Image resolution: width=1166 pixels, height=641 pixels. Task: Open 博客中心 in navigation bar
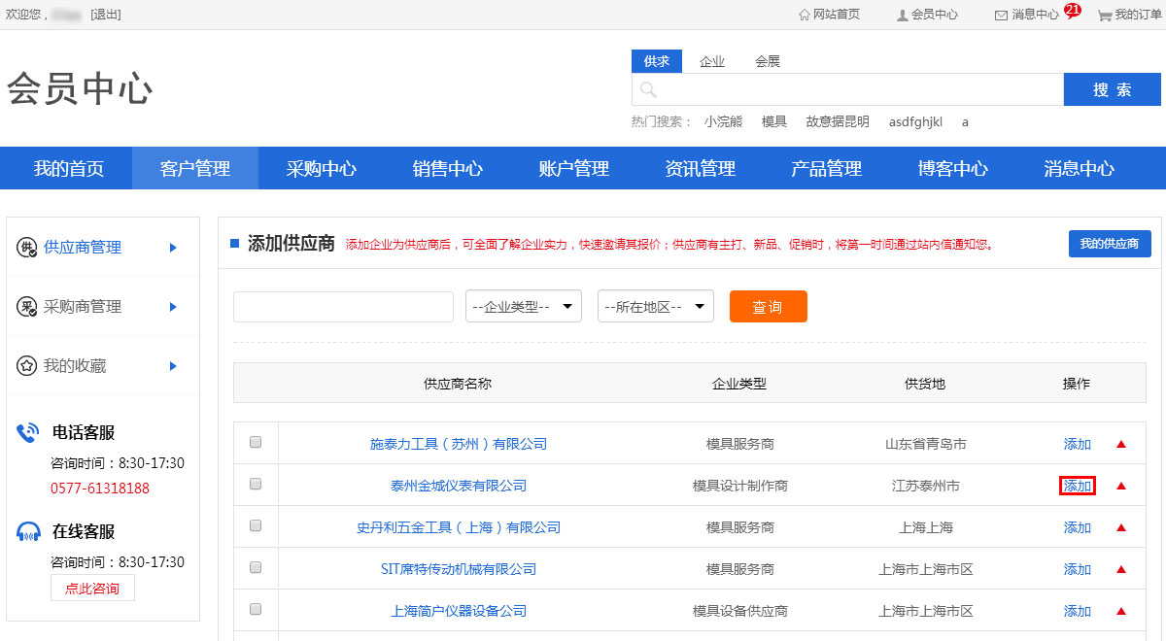[953, 168]
